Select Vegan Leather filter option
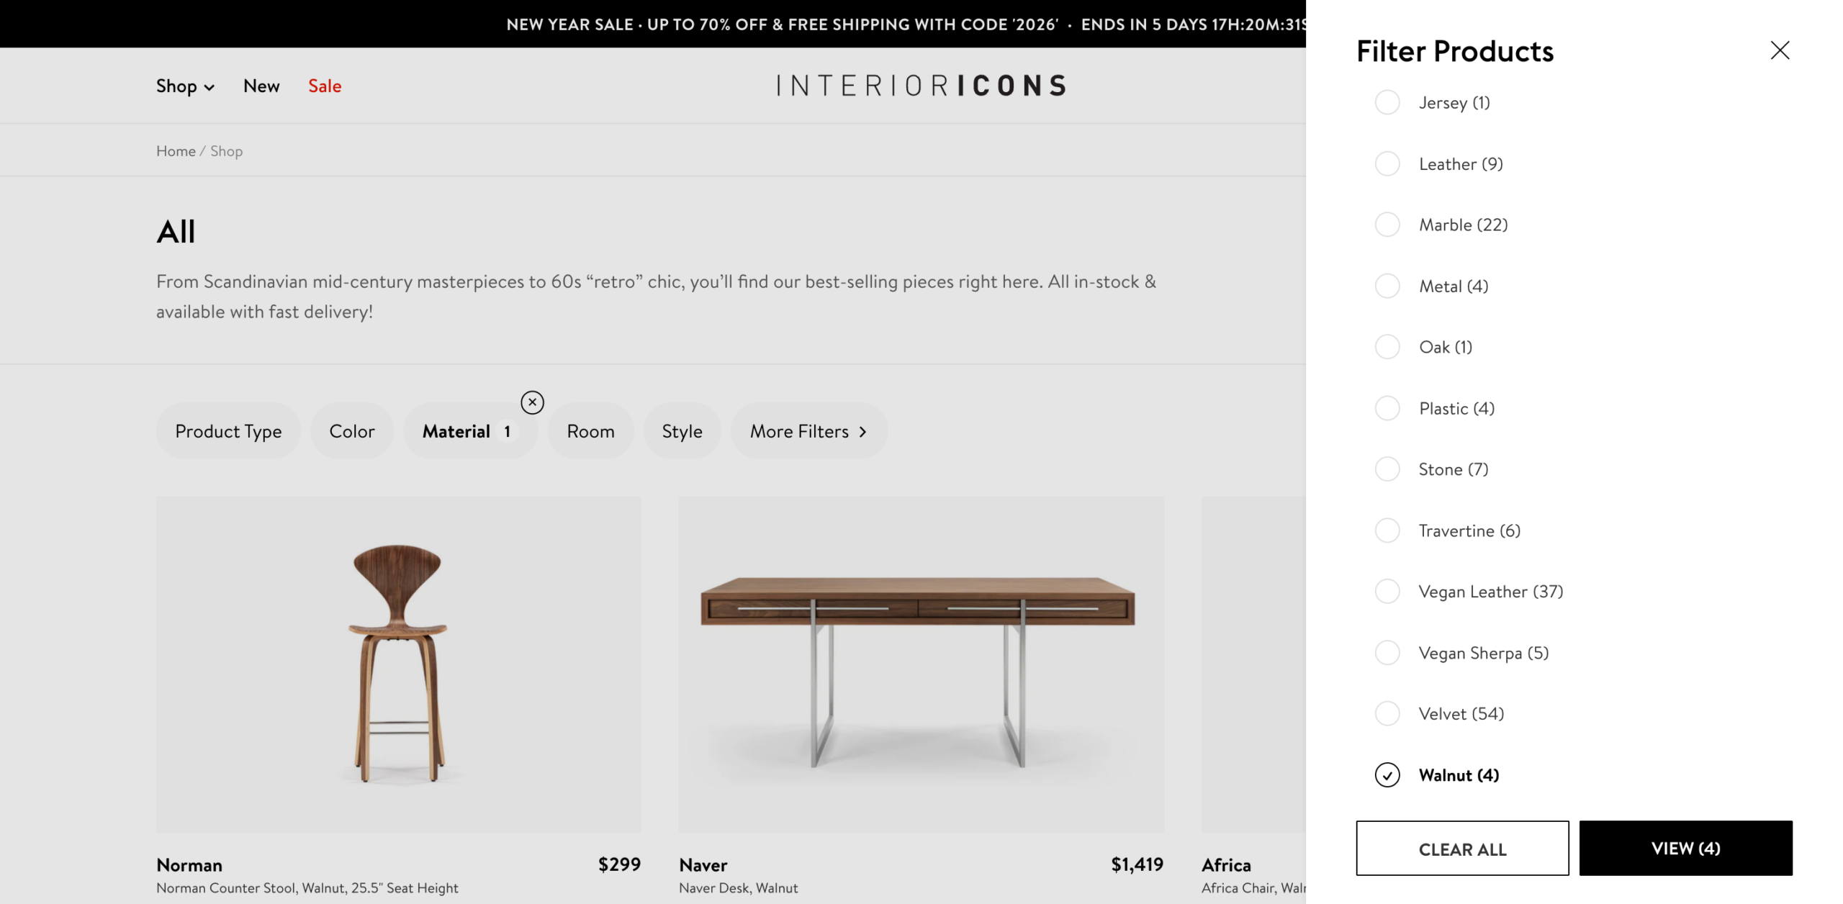1843x904 pixels. click(x=1387, y=592)
